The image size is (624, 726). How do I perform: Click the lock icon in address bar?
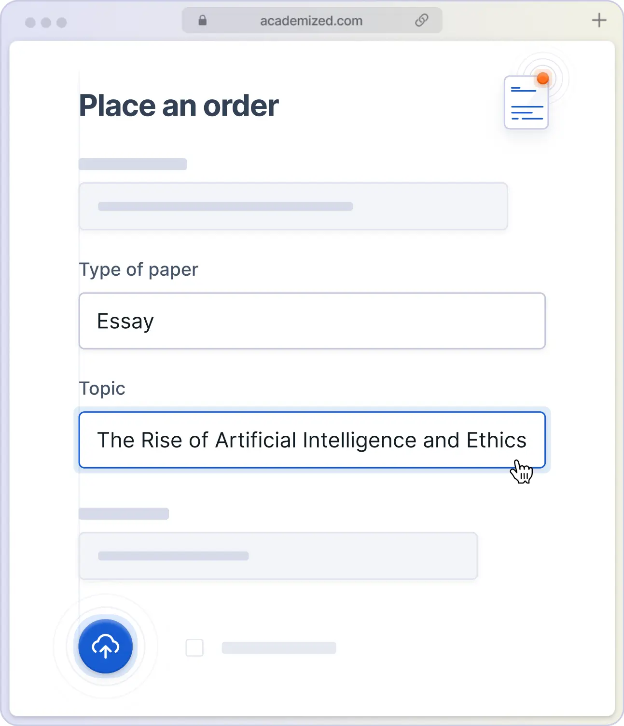point(203,20)
